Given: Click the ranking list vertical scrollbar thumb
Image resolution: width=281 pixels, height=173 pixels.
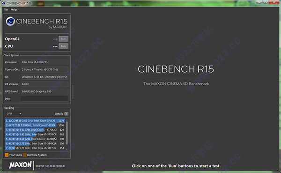Looking at the screenshot, I should (x=67, y=133).
